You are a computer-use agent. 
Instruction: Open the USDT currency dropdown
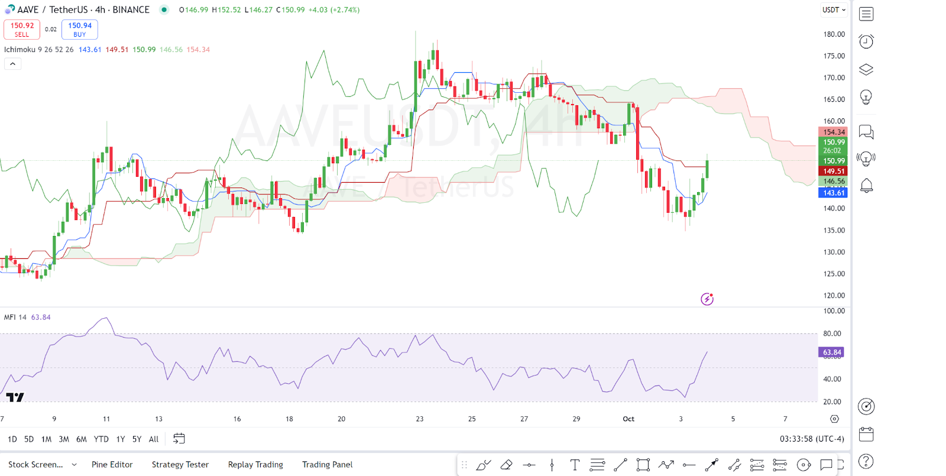coord(834,10)
